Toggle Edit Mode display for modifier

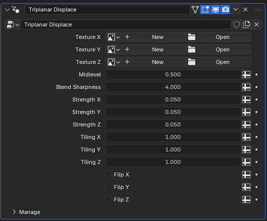(x=205, y=9)
